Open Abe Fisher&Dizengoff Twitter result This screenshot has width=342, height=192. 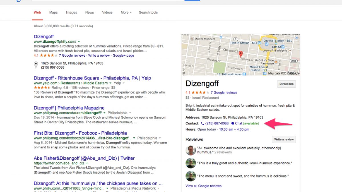(84, 158)
